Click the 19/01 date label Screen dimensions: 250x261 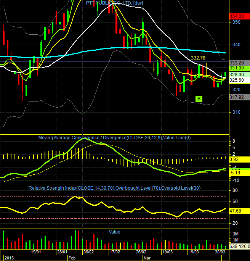tap(36, 252)
